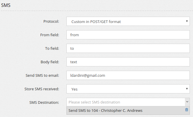193x117 pixels.
Task: Click the arrow on Protocol select box
Action: tap(187, 21)
